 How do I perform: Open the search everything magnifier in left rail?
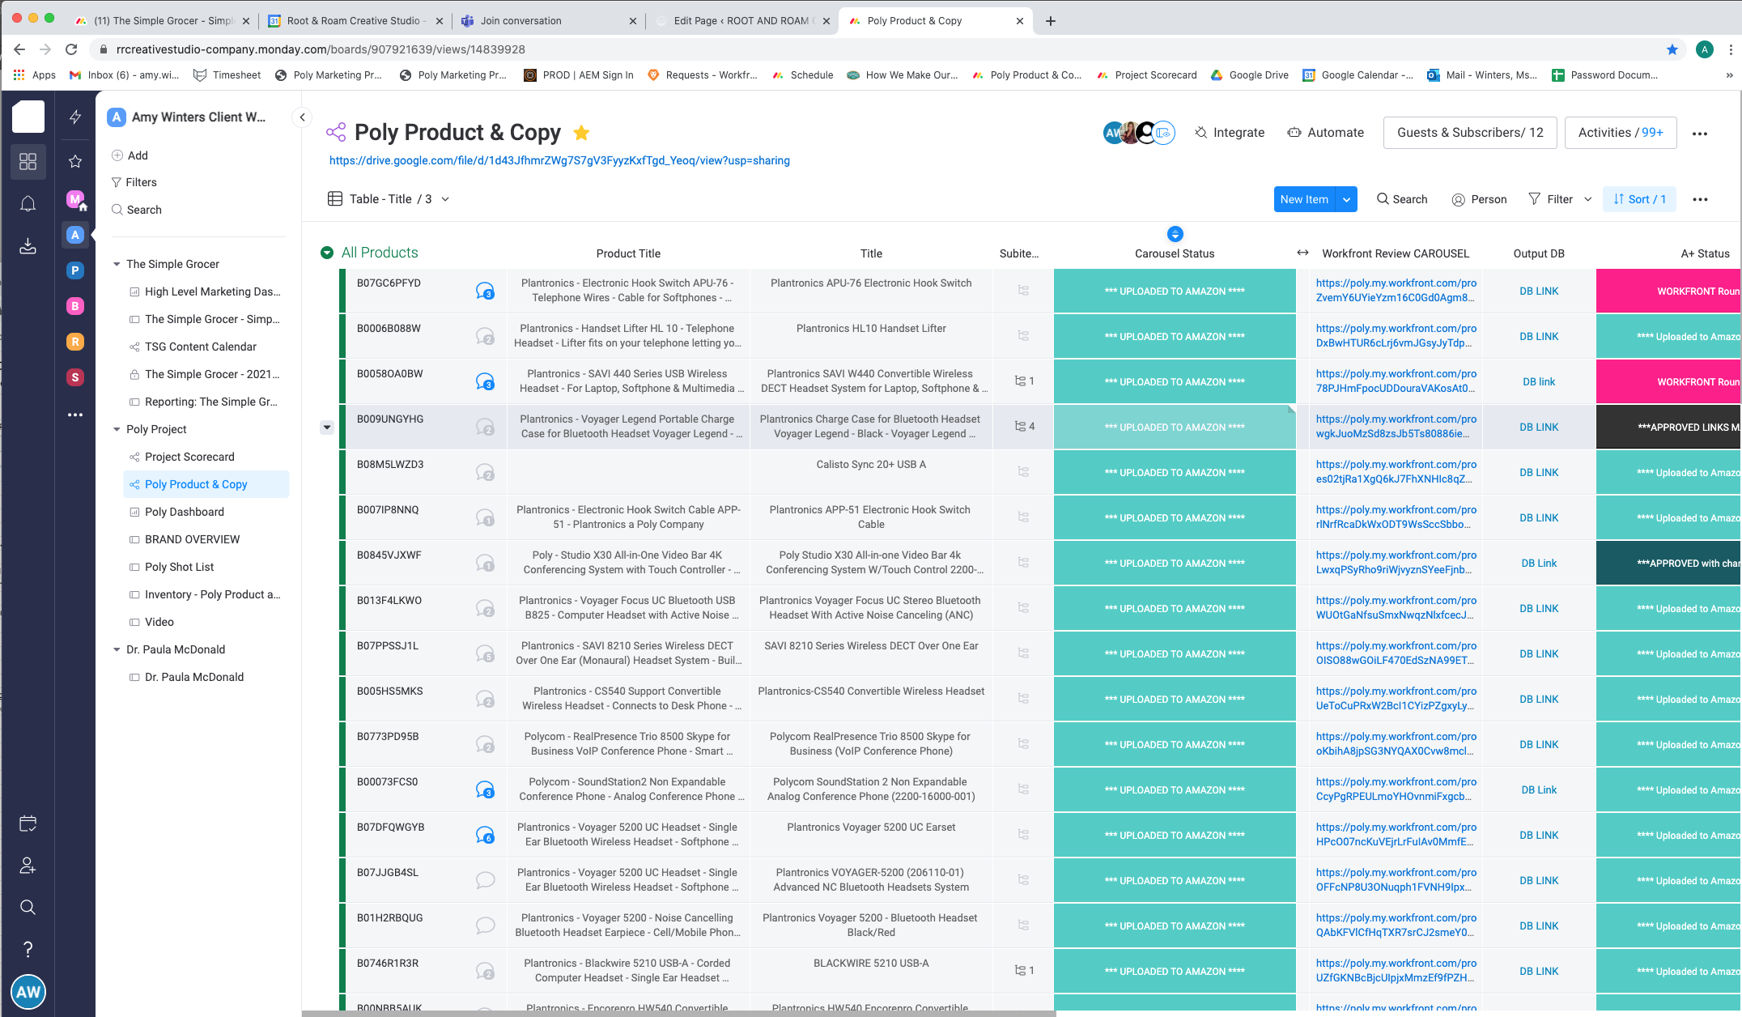(x=28, y=907)
